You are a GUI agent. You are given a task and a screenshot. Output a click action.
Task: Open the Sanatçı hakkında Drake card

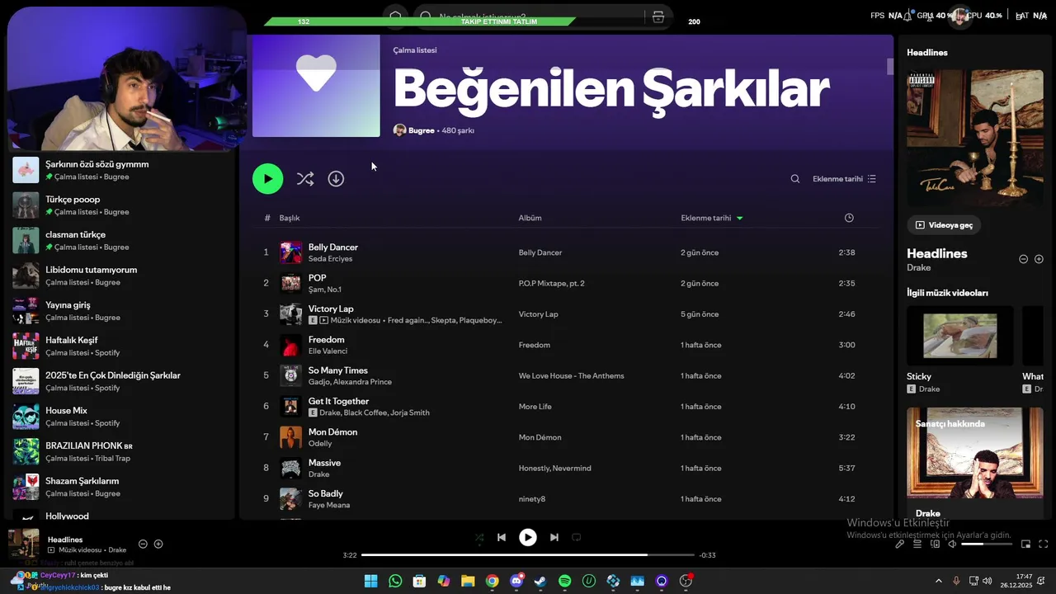click(x=974, y=464)
